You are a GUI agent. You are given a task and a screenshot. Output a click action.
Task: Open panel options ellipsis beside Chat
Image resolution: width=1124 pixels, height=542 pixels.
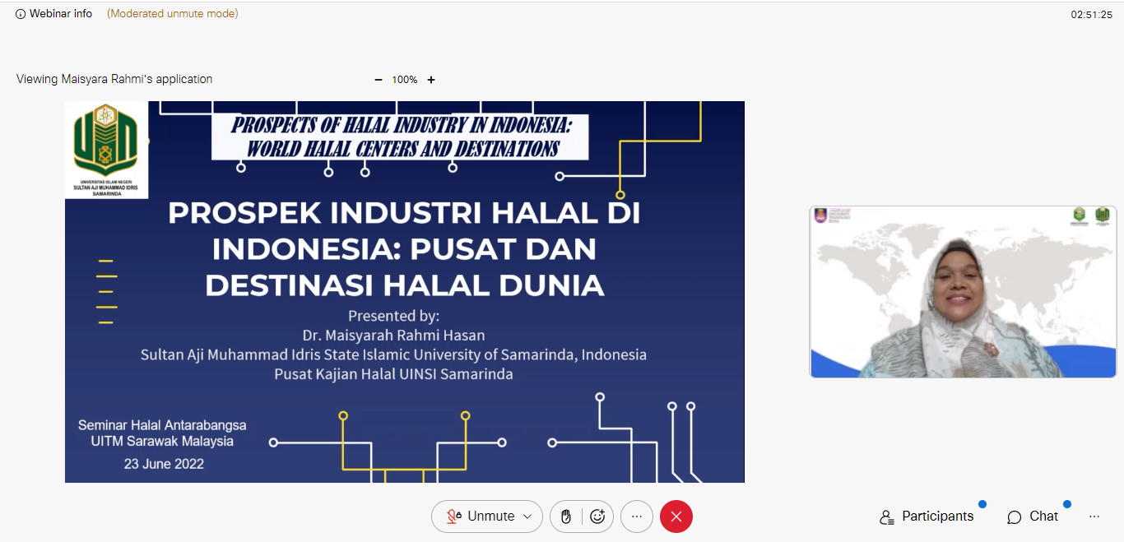pos(1094,517)
